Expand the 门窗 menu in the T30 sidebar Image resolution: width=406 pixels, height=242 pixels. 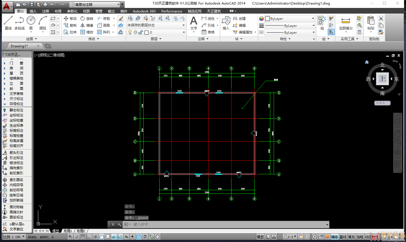coord(16,63)
